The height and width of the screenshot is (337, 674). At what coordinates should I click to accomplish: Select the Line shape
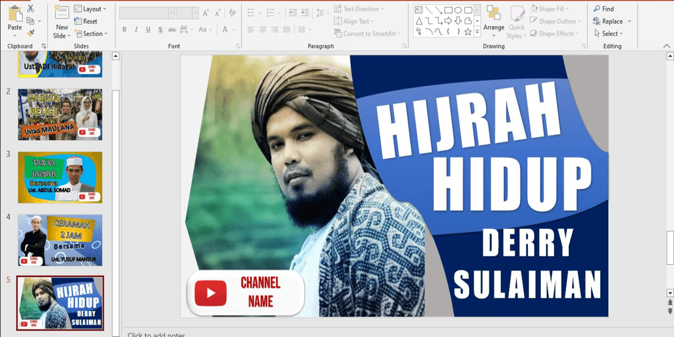(x=429, y=10)
